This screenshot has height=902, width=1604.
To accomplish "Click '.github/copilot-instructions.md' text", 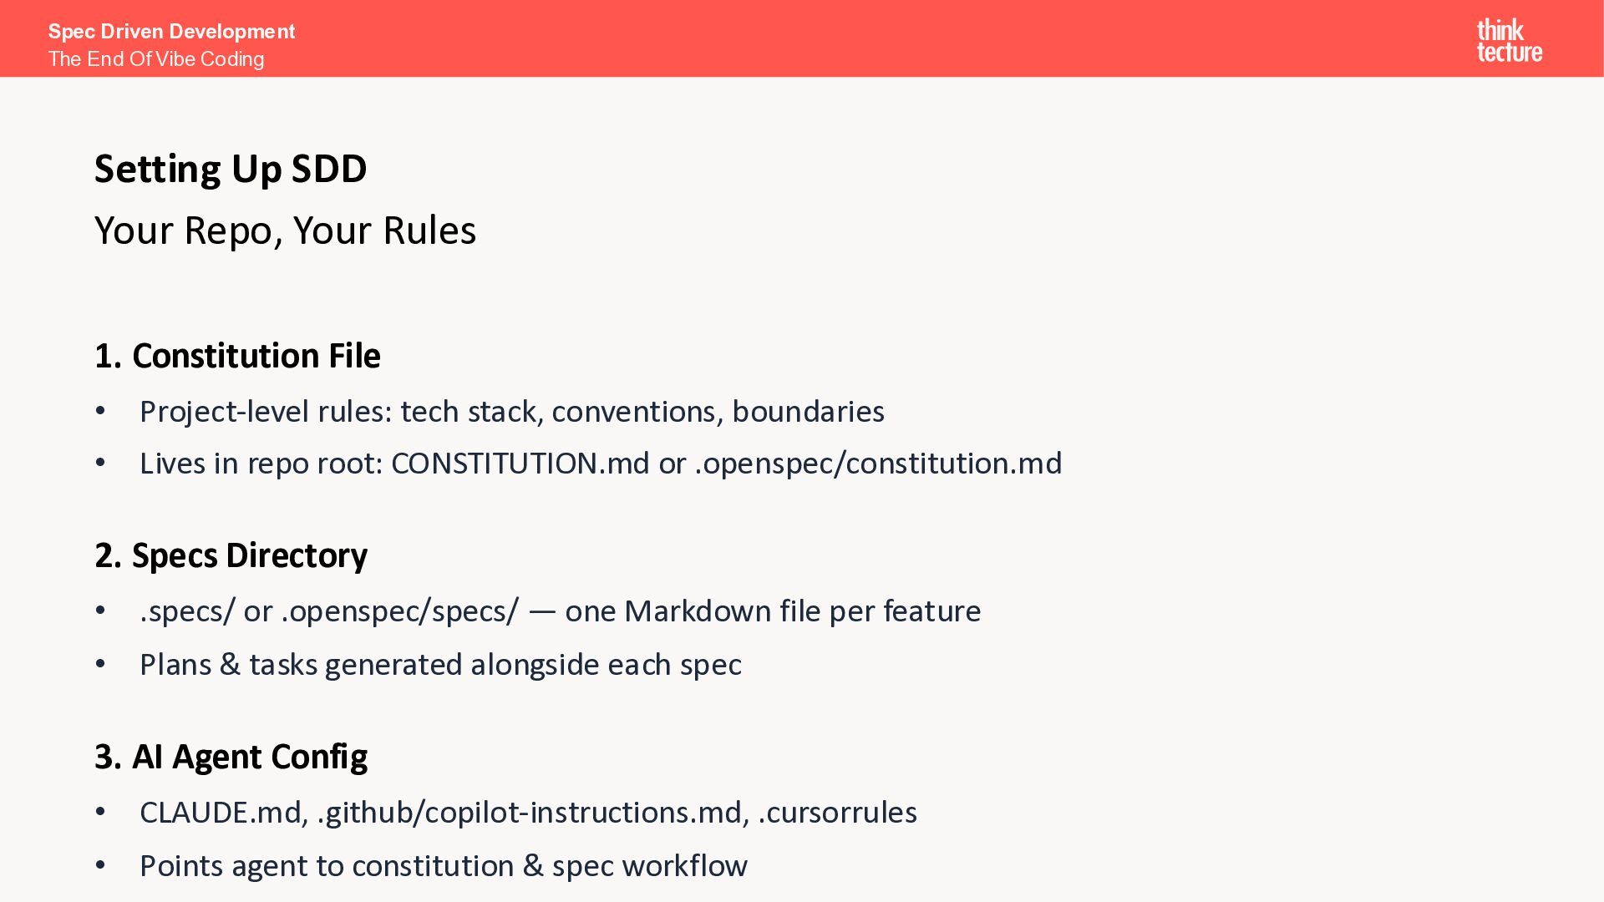I will click(533, 813).
